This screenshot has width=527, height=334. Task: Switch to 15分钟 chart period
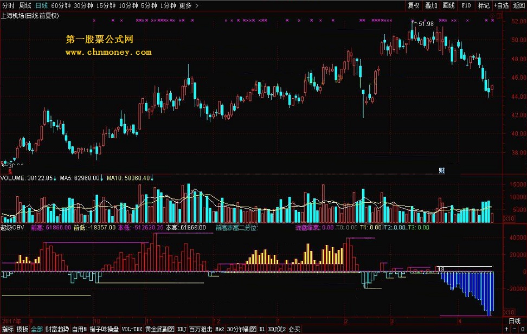106,5
